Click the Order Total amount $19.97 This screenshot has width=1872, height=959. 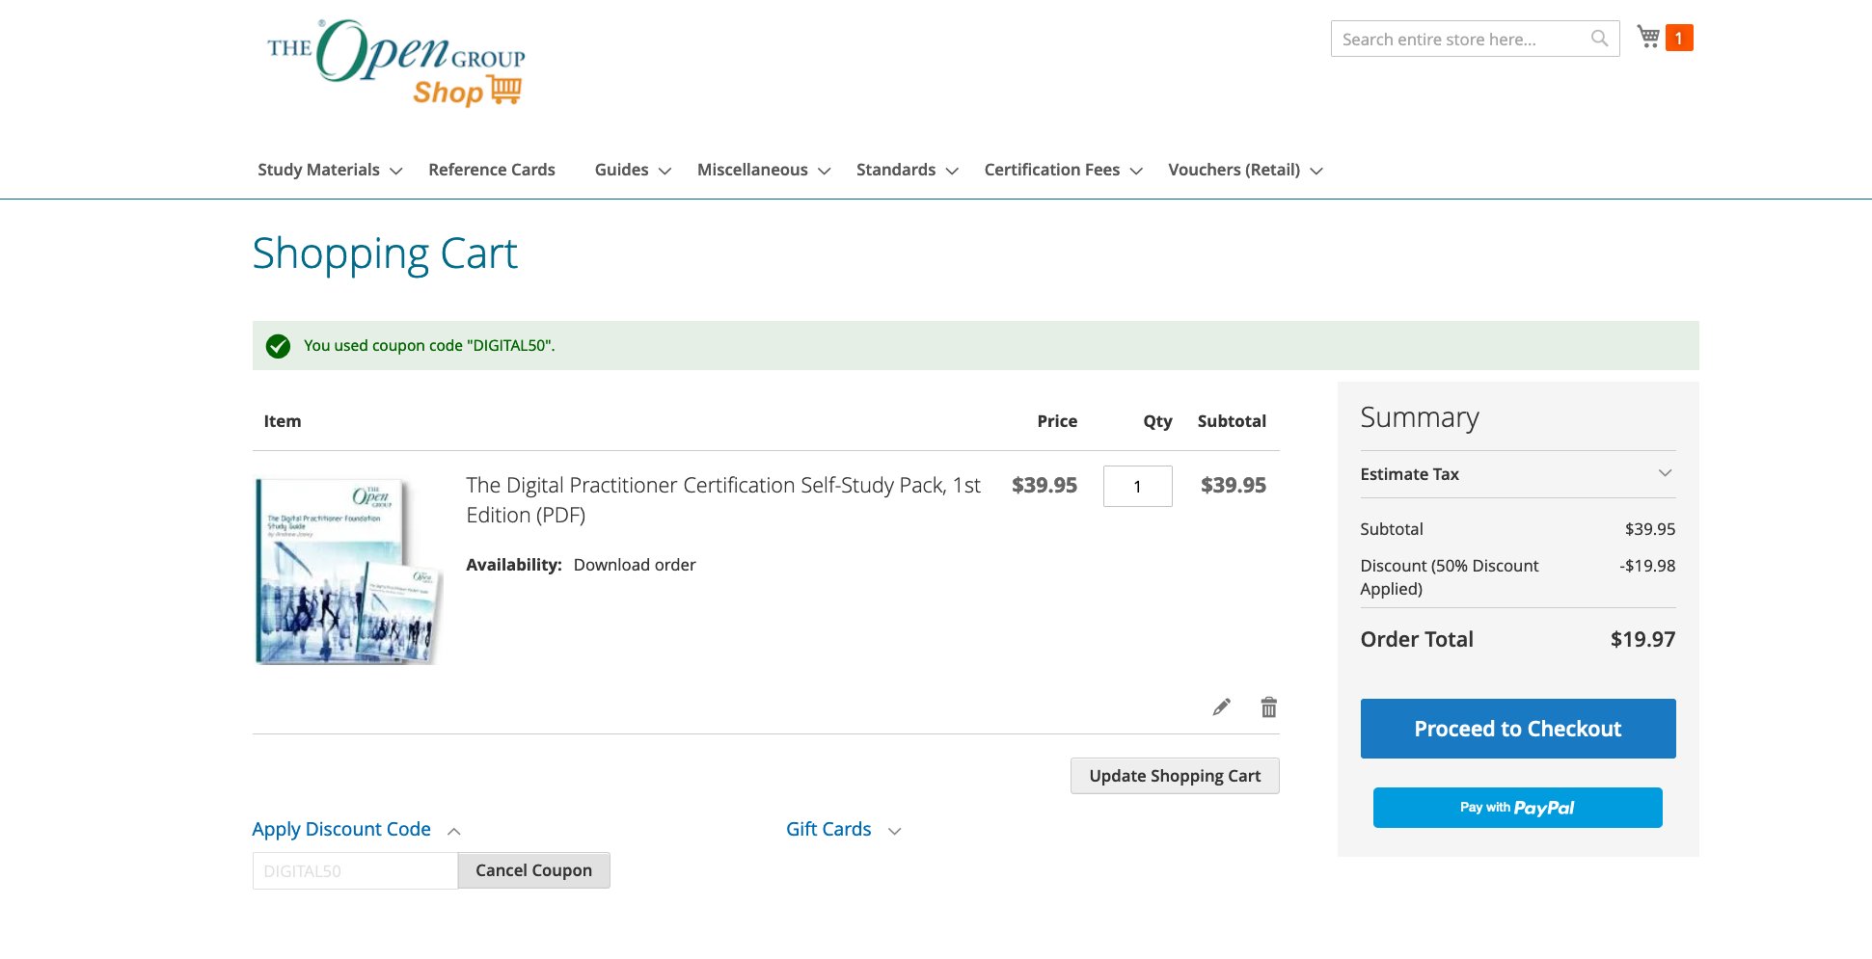click(1642, 640)
